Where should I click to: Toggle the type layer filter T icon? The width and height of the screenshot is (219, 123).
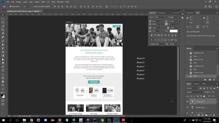[207, 88]
